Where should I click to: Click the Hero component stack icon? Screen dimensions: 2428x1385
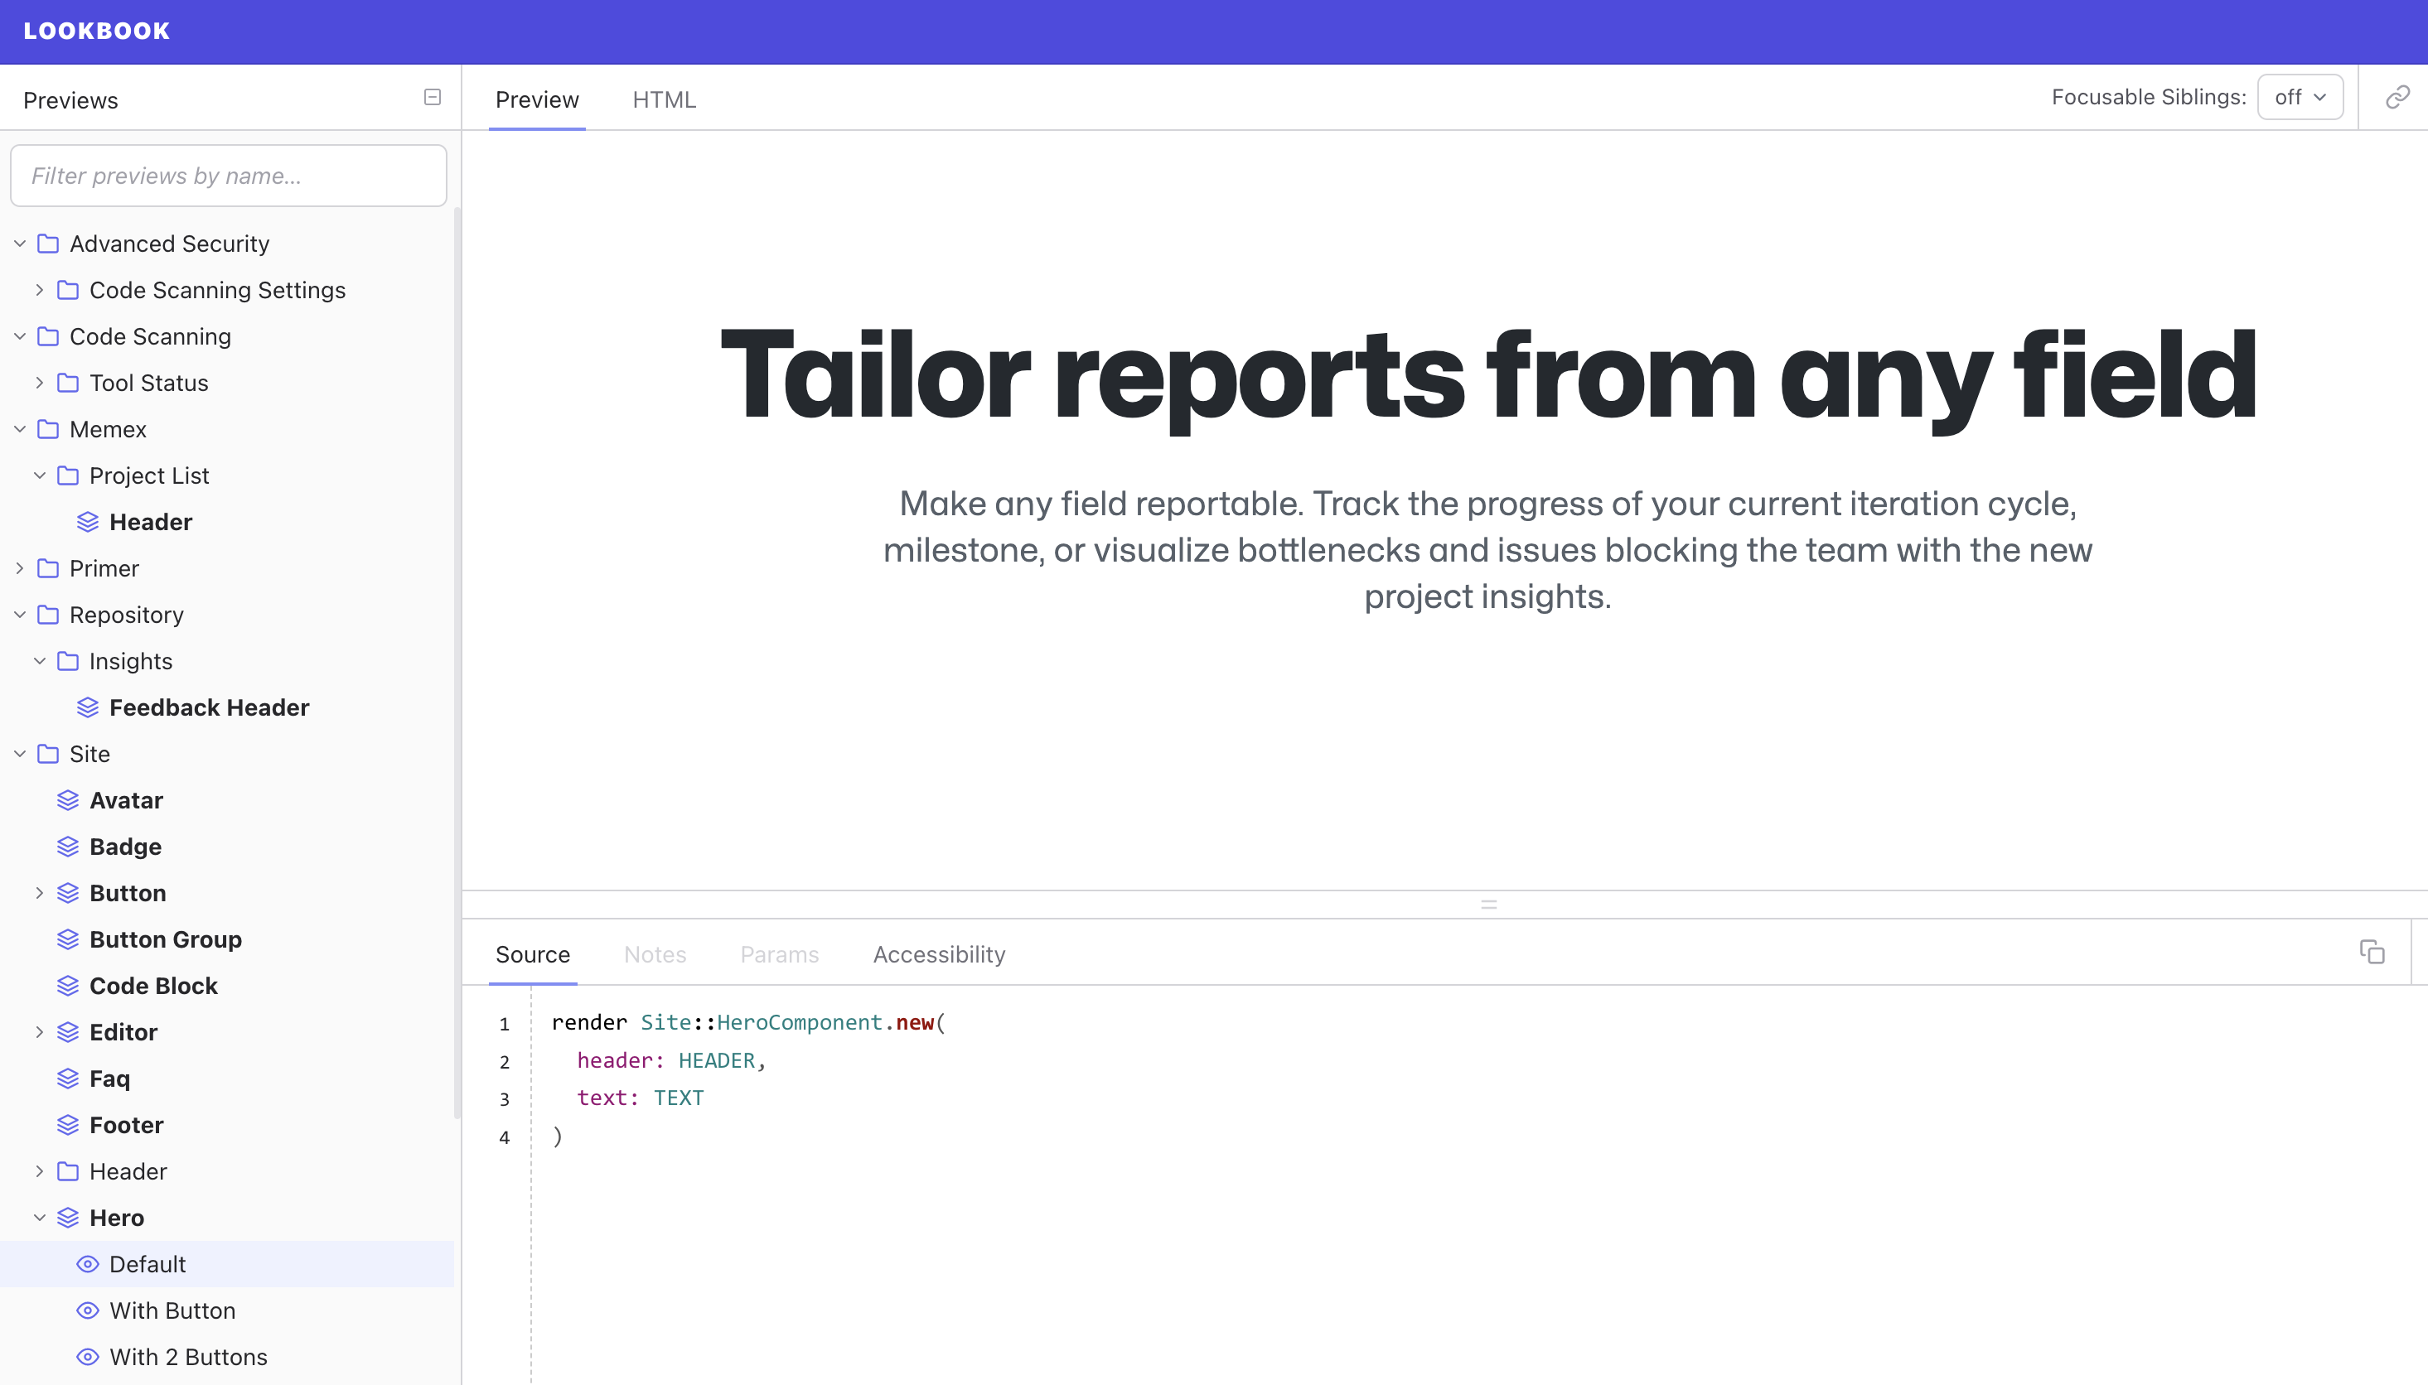pos(66,1217)
